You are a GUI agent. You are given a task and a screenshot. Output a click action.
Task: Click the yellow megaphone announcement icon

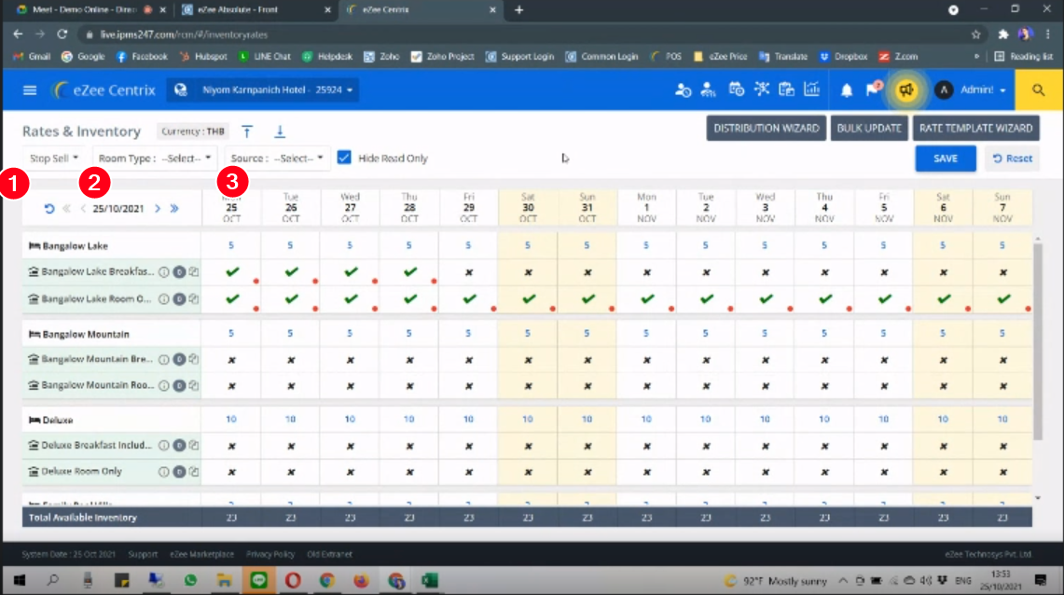[905, 90]
